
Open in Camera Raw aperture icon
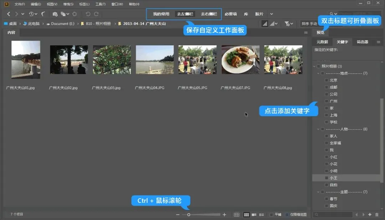tap(75, 14)
